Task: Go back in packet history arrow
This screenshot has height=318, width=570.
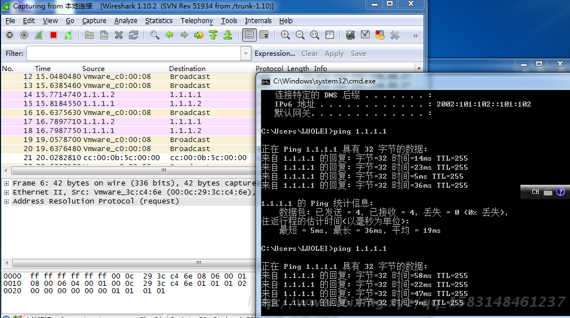Action: coord(170,35)
